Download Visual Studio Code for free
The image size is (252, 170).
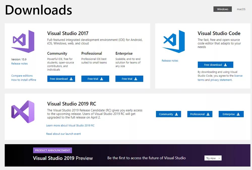coord(215,65)
